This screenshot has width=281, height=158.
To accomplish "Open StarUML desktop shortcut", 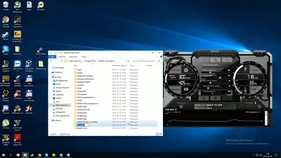I will click(29, 109).
